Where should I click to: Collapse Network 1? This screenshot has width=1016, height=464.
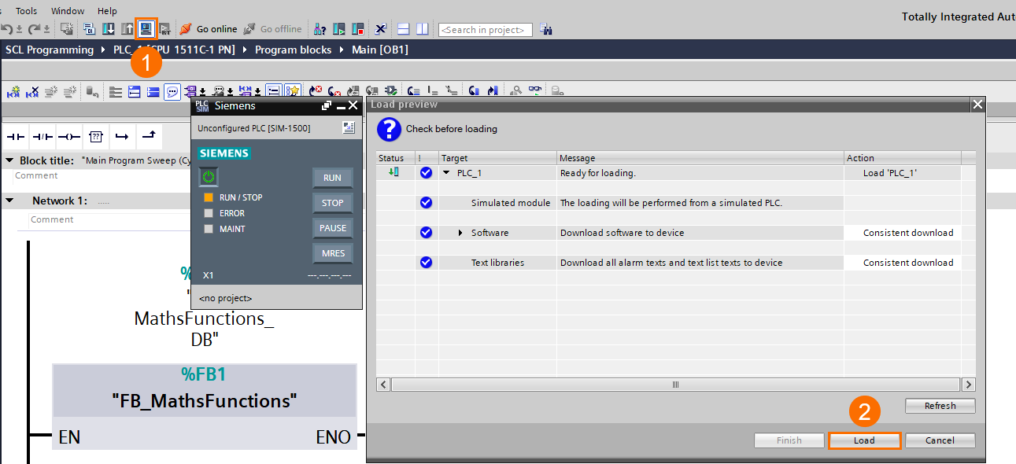tap(9, 201)
